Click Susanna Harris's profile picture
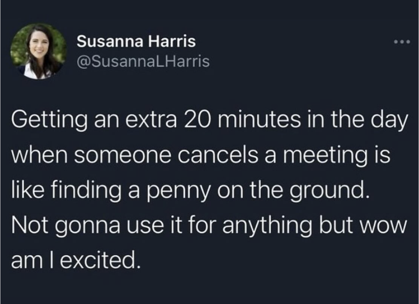Image resolution: width=419 pixels, height=304 pixels. pyautogui.click(x=38, y=51)
